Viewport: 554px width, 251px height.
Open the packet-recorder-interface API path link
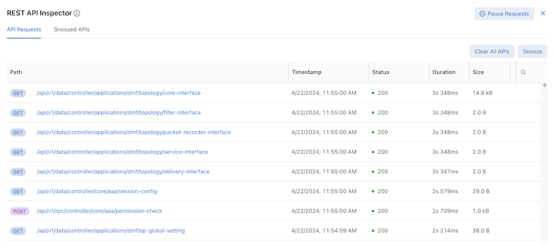click(134, 133)
